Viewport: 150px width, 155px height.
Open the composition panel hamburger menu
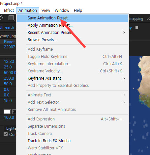tap(137, 28)
